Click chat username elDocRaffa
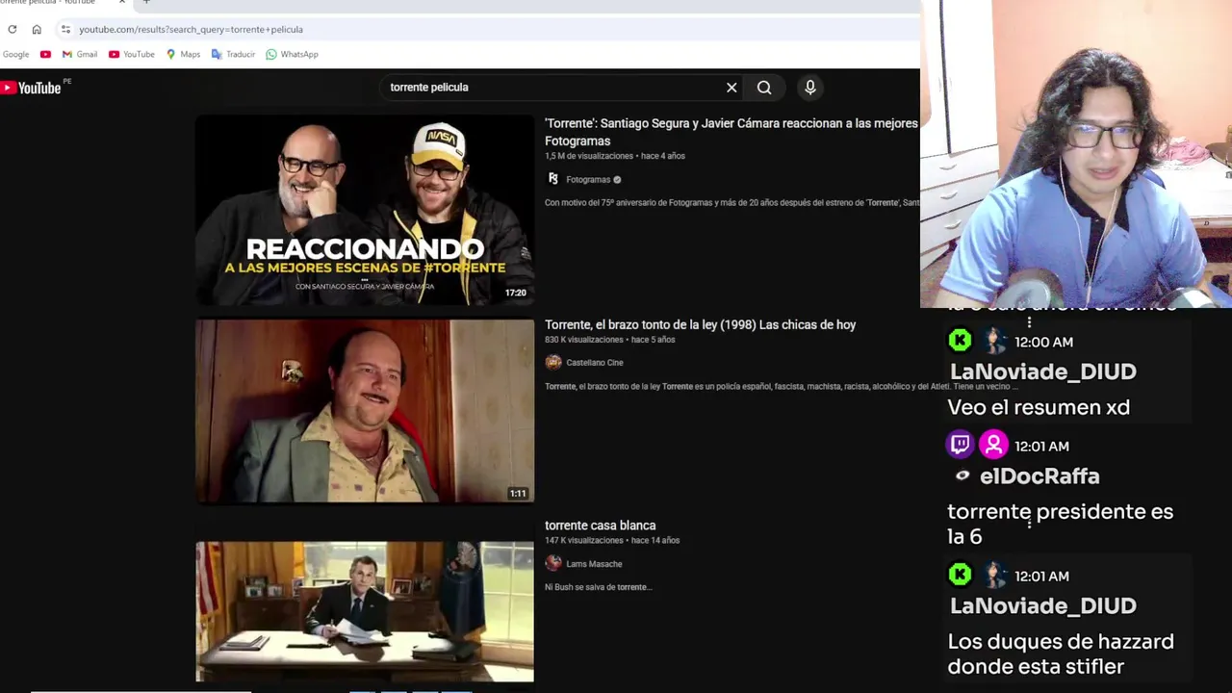 [1039, 476]
